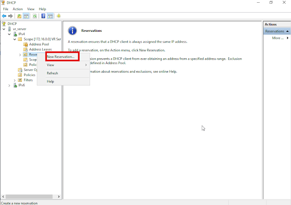Image resolution: width=291 pixels, height=205 pixels.
Task: Restore down the DHCP window
Action: pyautogui.click(x=271, y=3)
